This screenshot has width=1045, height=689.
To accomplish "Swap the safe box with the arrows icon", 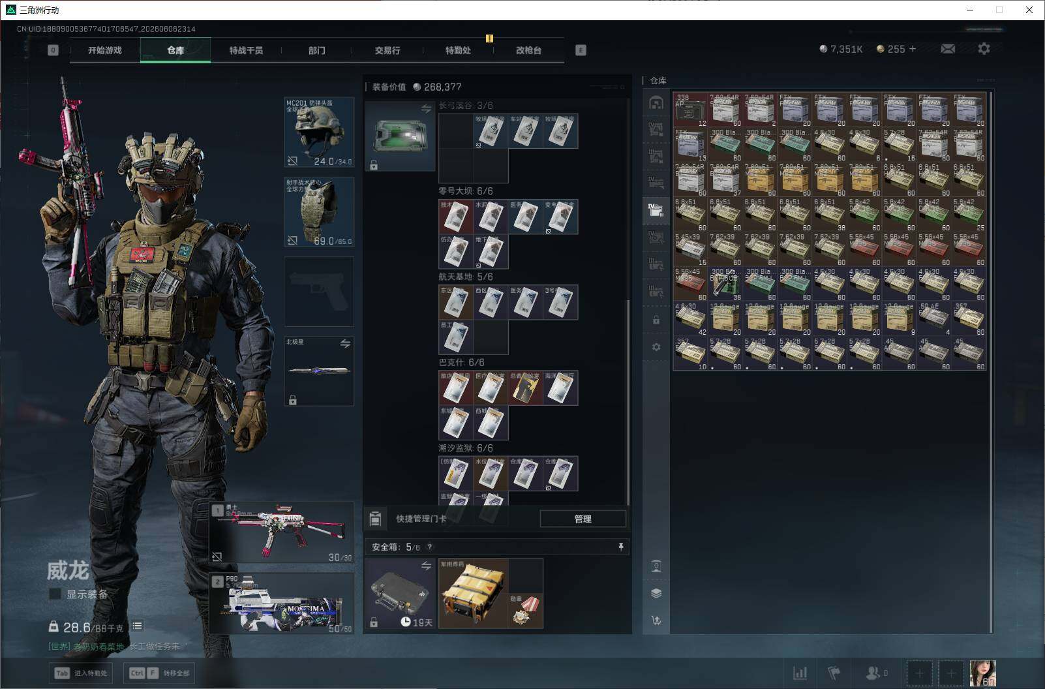I will pyautogui.click(x=426, y=566).
